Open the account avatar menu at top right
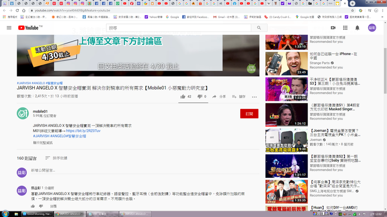The height and width of the screenshot is (217, 387). pos(372,28)
